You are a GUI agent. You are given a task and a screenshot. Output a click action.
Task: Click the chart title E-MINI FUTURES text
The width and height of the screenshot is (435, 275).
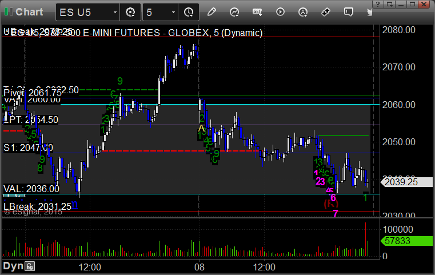tap(122, 33)
